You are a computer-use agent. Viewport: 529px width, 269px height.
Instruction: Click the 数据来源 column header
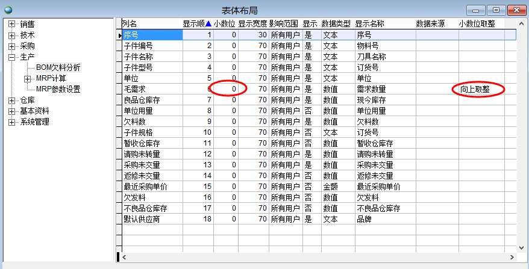coord(431,23)
